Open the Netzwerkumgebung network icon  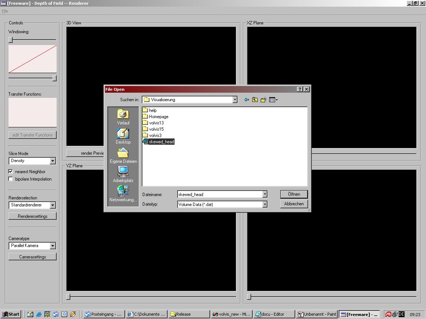pyautogui.click(x=123, y=191)
